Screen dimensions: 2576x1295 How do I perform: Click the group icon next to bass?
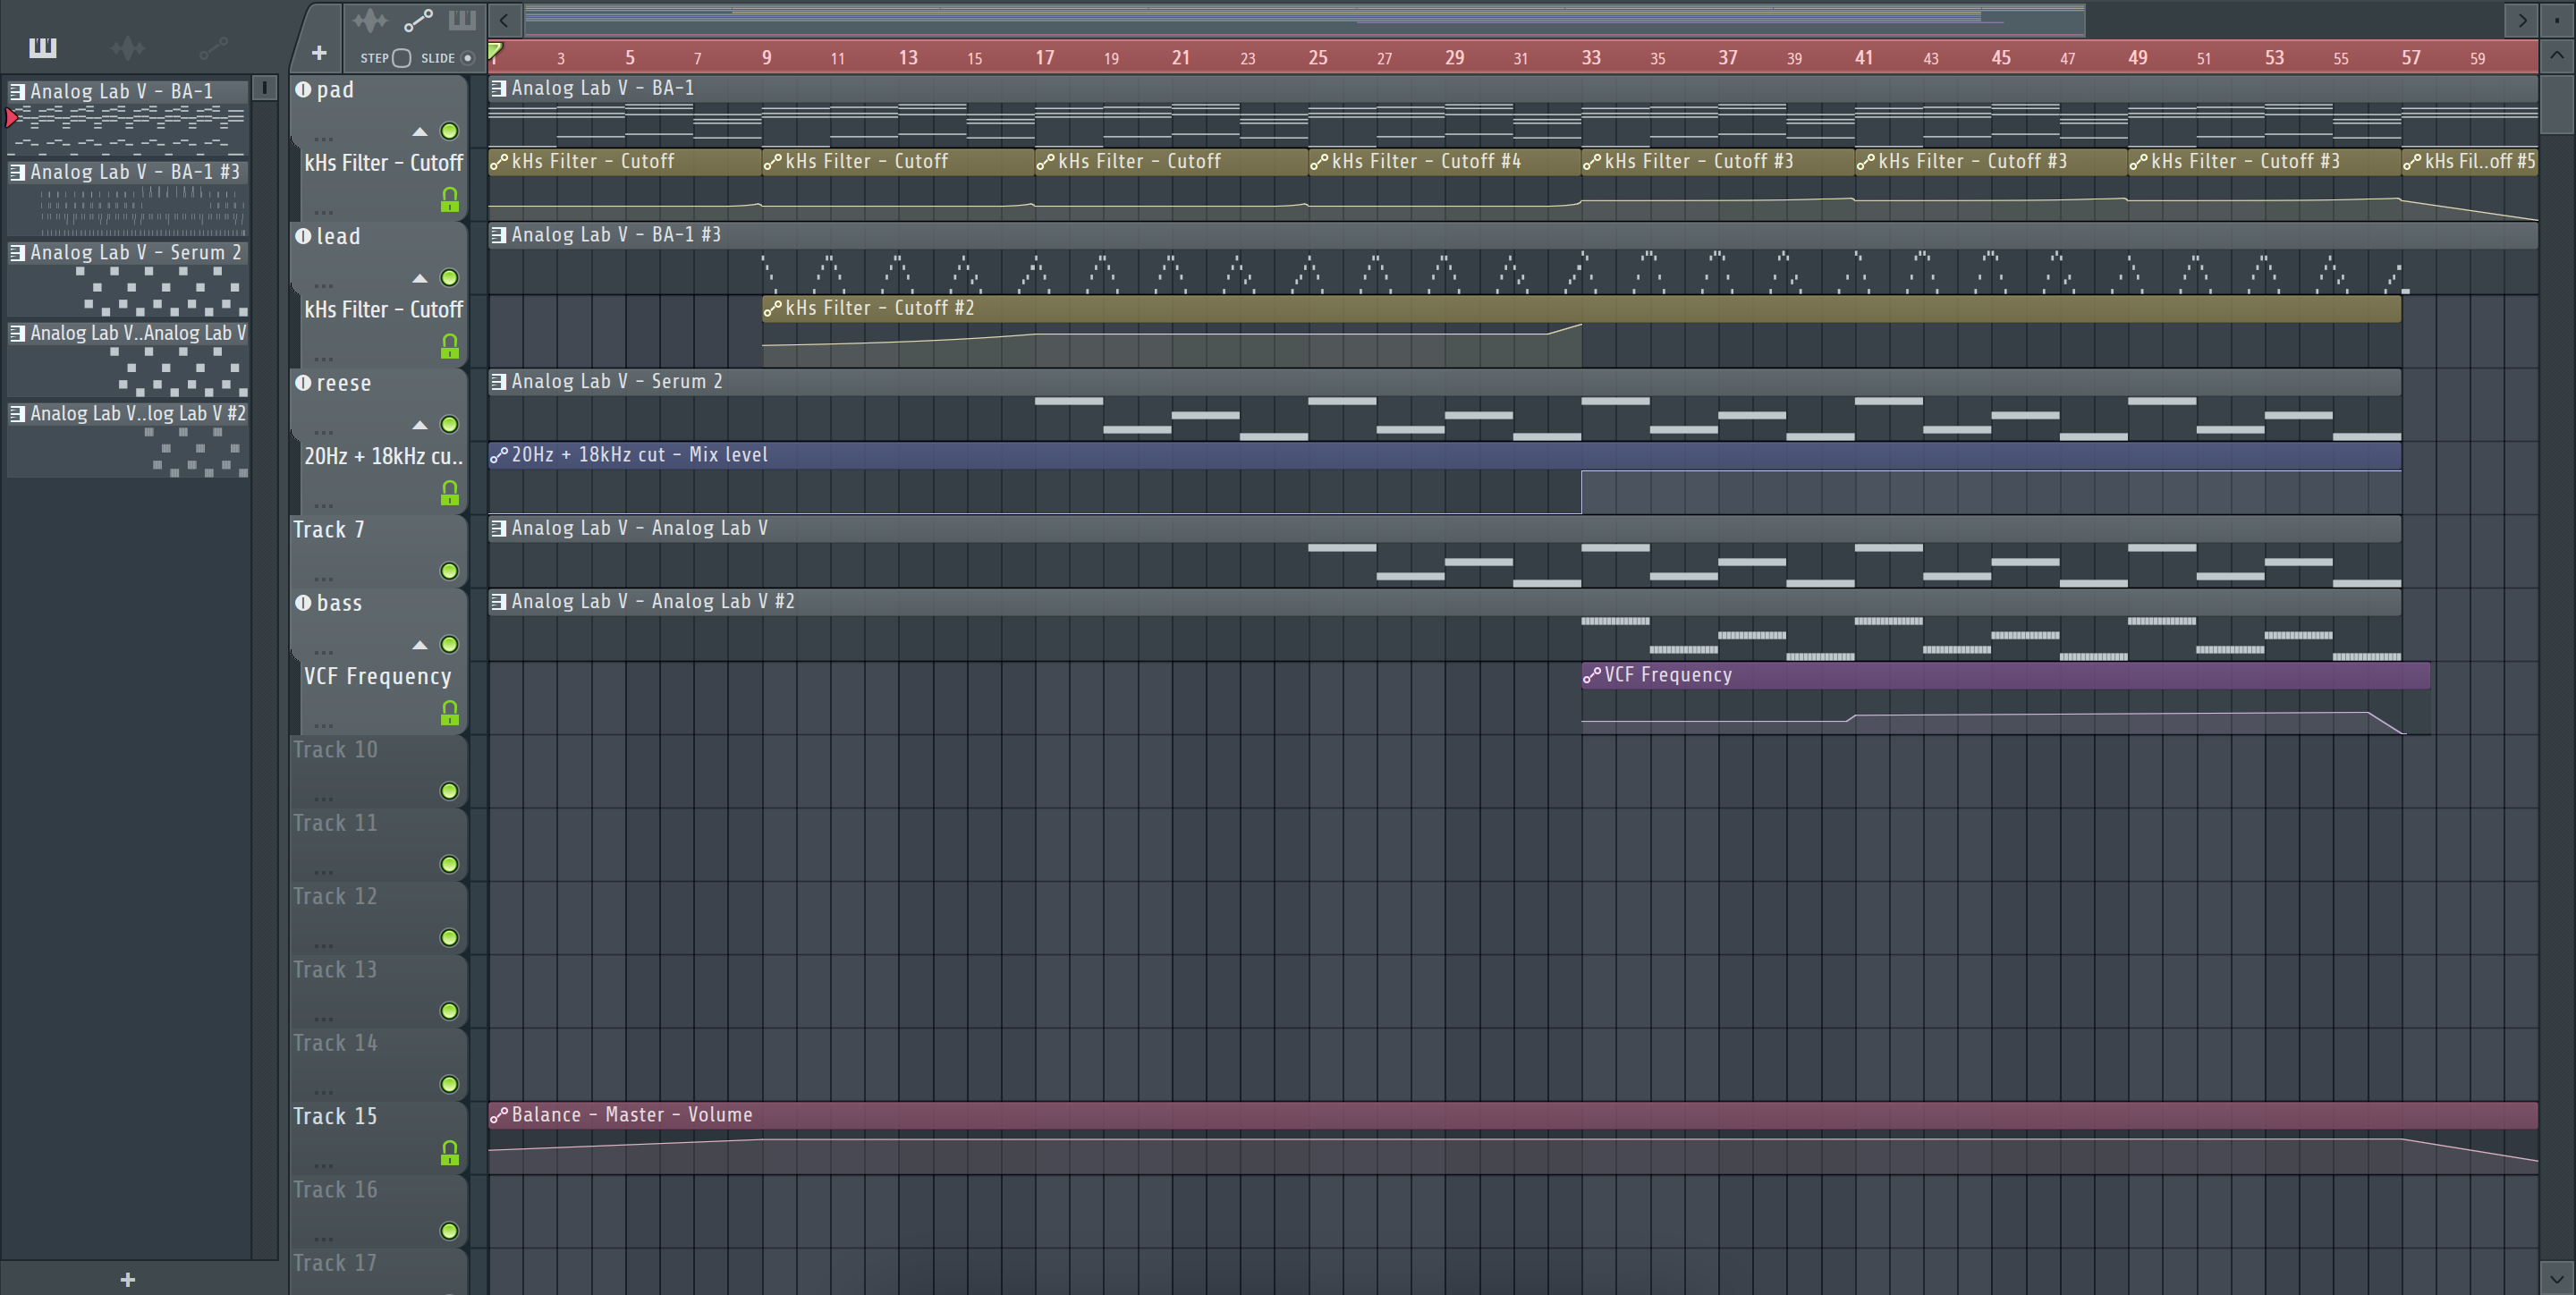(x=303, y=603)
